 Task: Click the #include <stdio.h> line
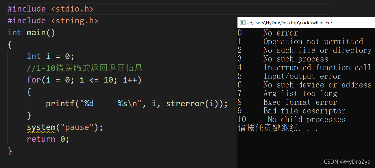point(51,9)
